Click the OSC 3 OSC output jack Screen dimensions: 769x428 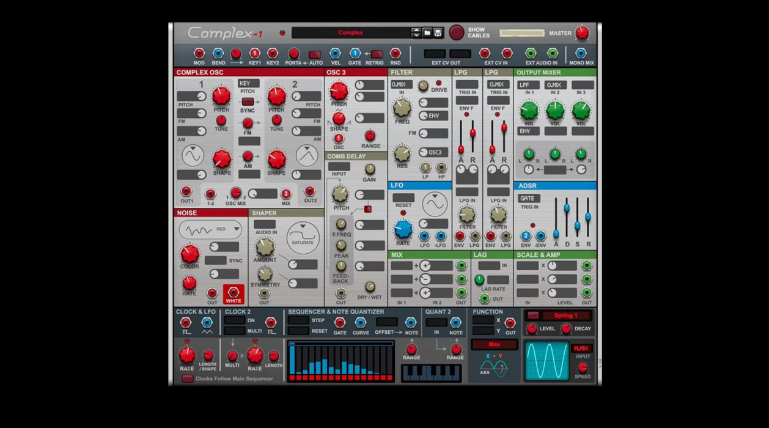pyautogui.click(x=338, y=139)
